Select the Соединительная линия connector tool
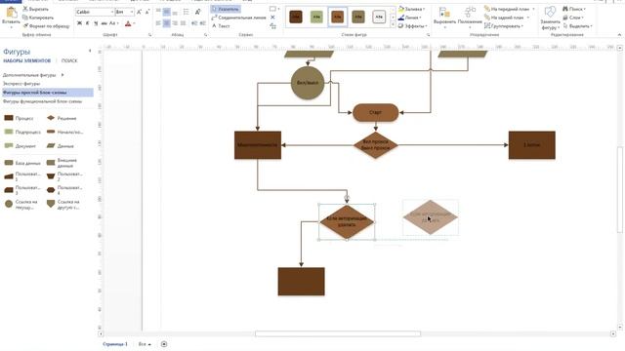The image size is (625, 351). point(238,18)
